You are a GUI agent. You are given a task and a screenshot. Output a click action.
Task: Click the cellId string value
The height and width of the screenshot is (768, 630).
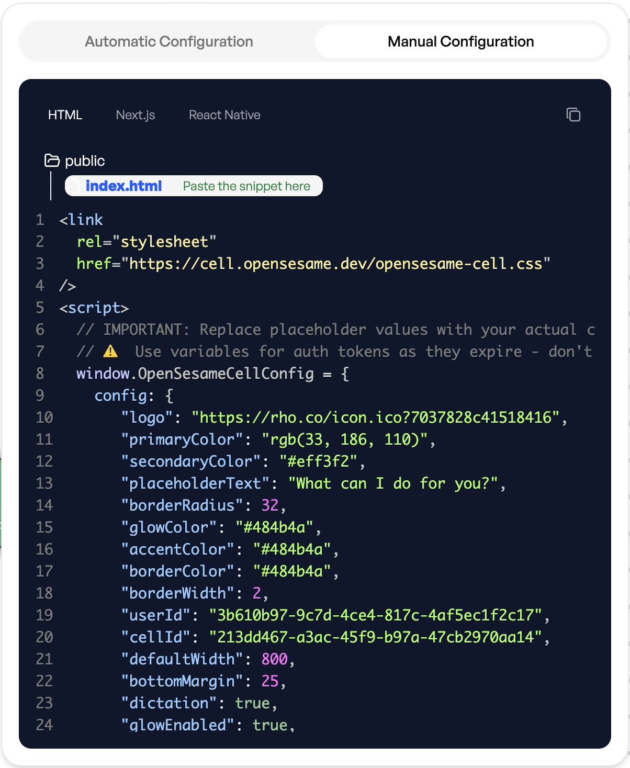[379, 637]
